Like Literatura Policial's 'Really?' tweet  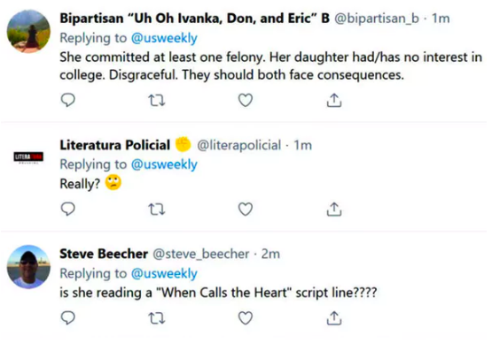point(246,209)
